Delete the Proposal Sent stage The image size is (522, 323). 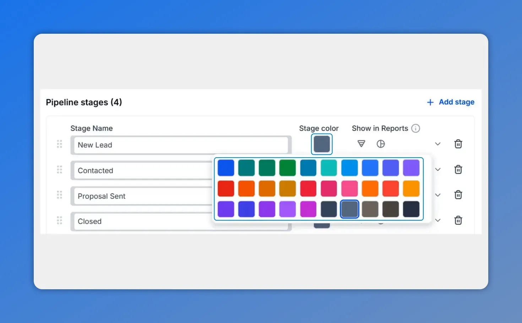(x=458, y=195)
